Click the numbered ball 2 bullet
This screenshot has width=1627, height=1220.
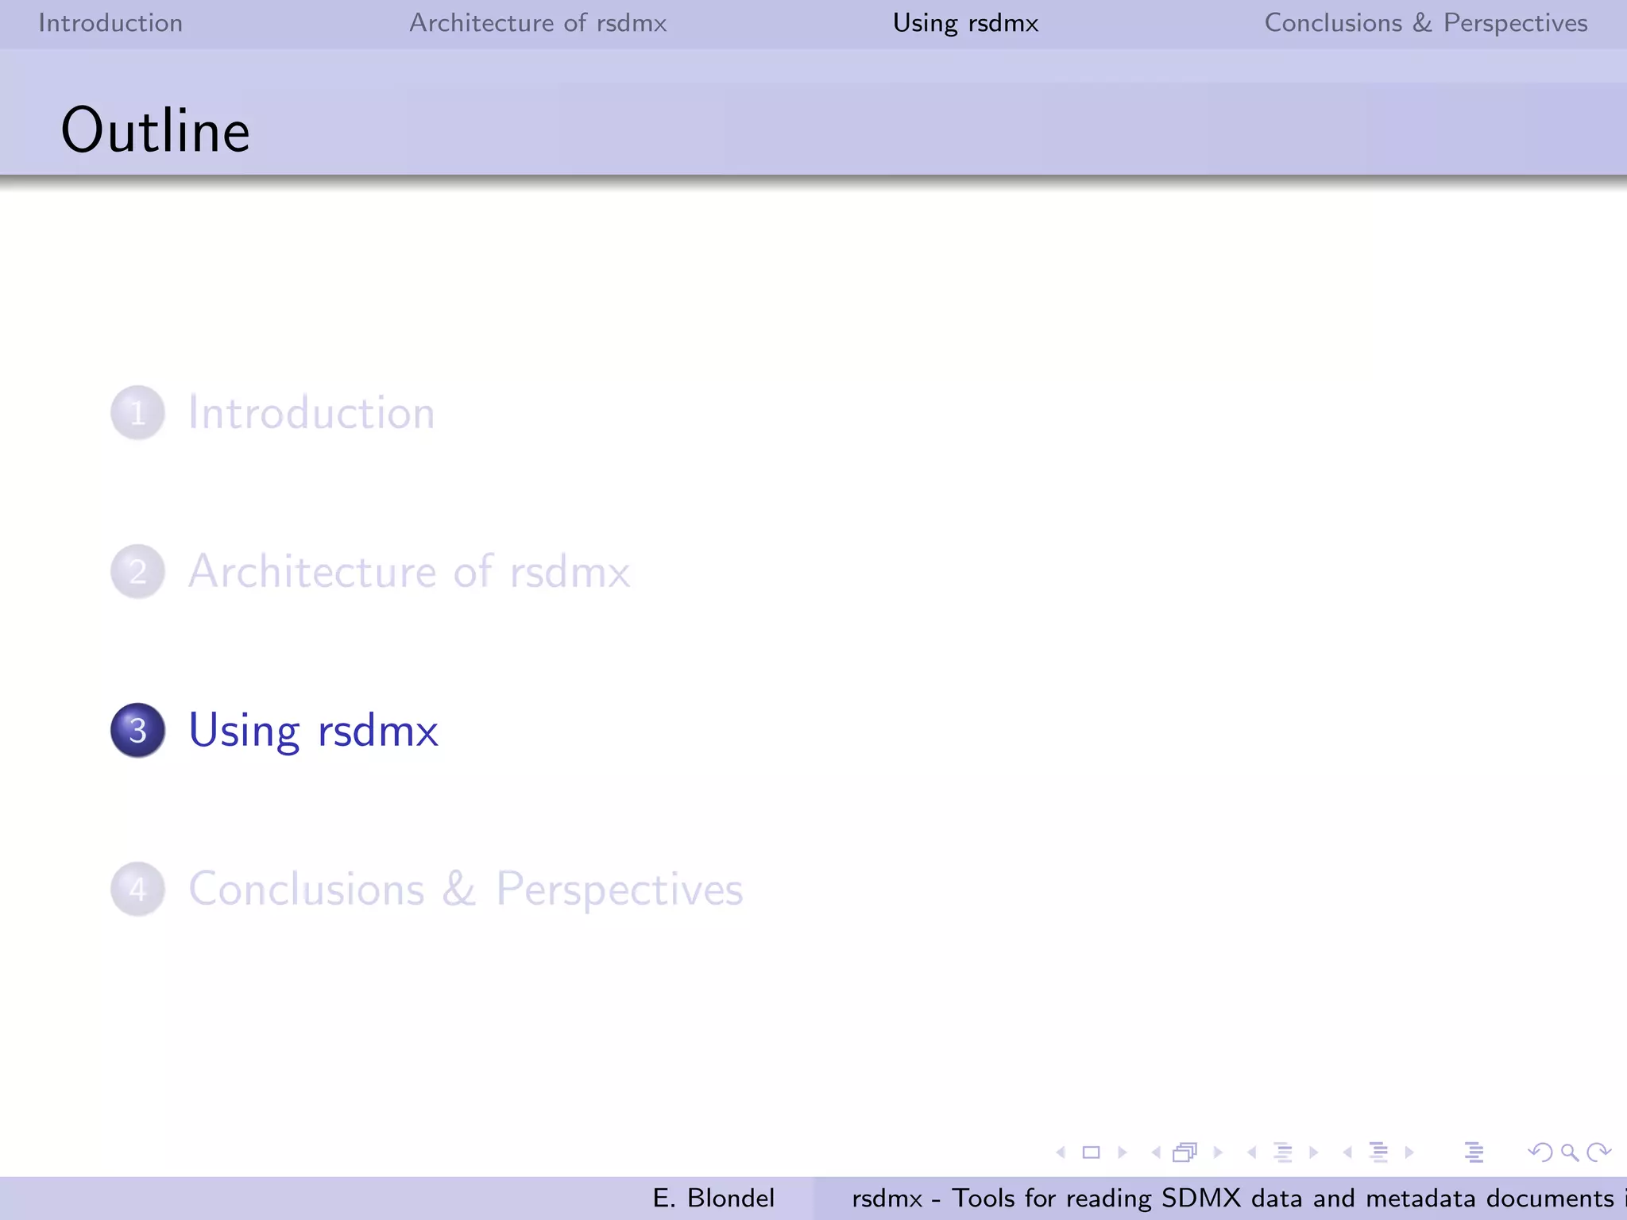coord(137,571)
